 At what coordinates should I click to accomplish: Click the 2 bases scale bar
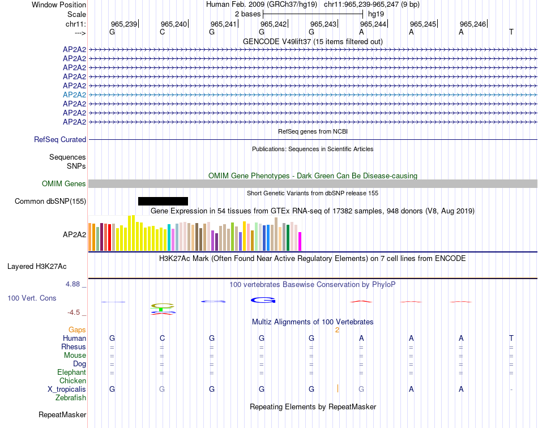(313, 14)
